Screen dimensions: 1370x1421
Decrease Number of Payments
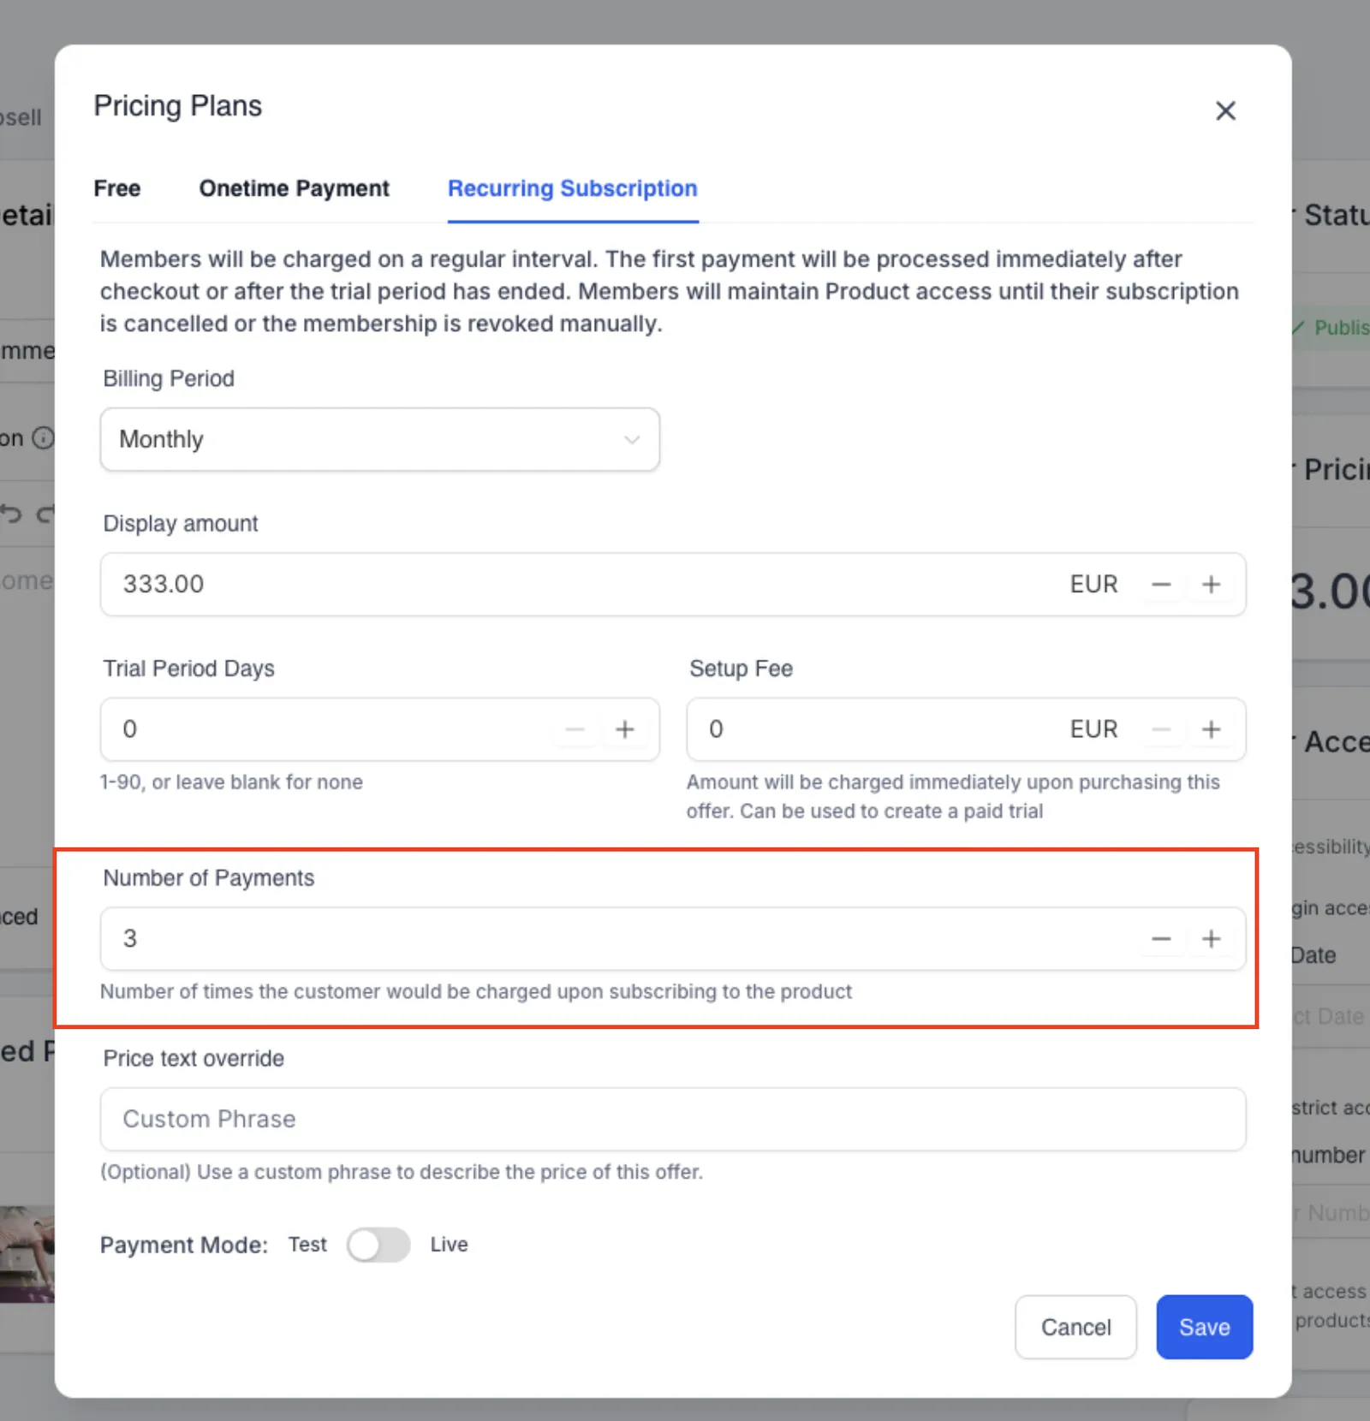[1161, 939]
